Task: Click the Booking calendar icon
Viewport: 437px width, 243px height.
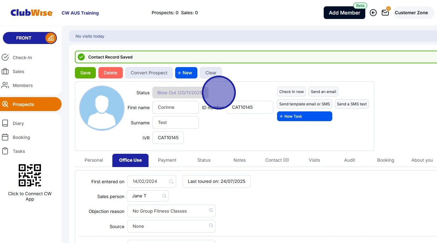Action: coord(5,137)
